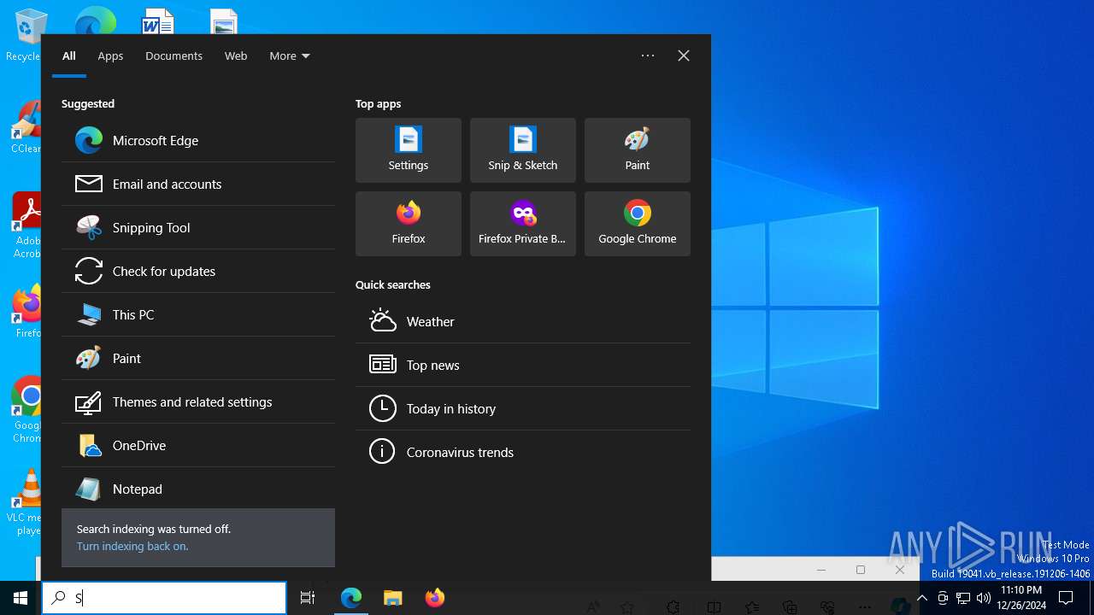Open Email and accounts suggestion

click(198, 184)
